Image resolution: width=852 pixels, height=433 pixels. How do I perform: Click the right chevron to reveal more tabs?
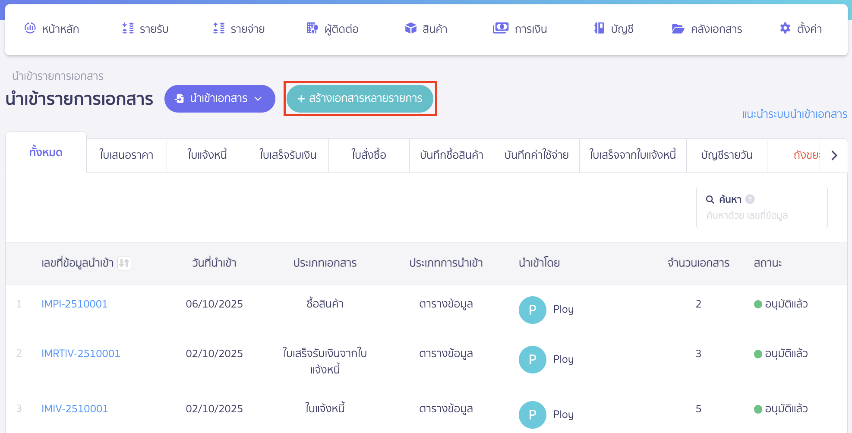(834, 155)
